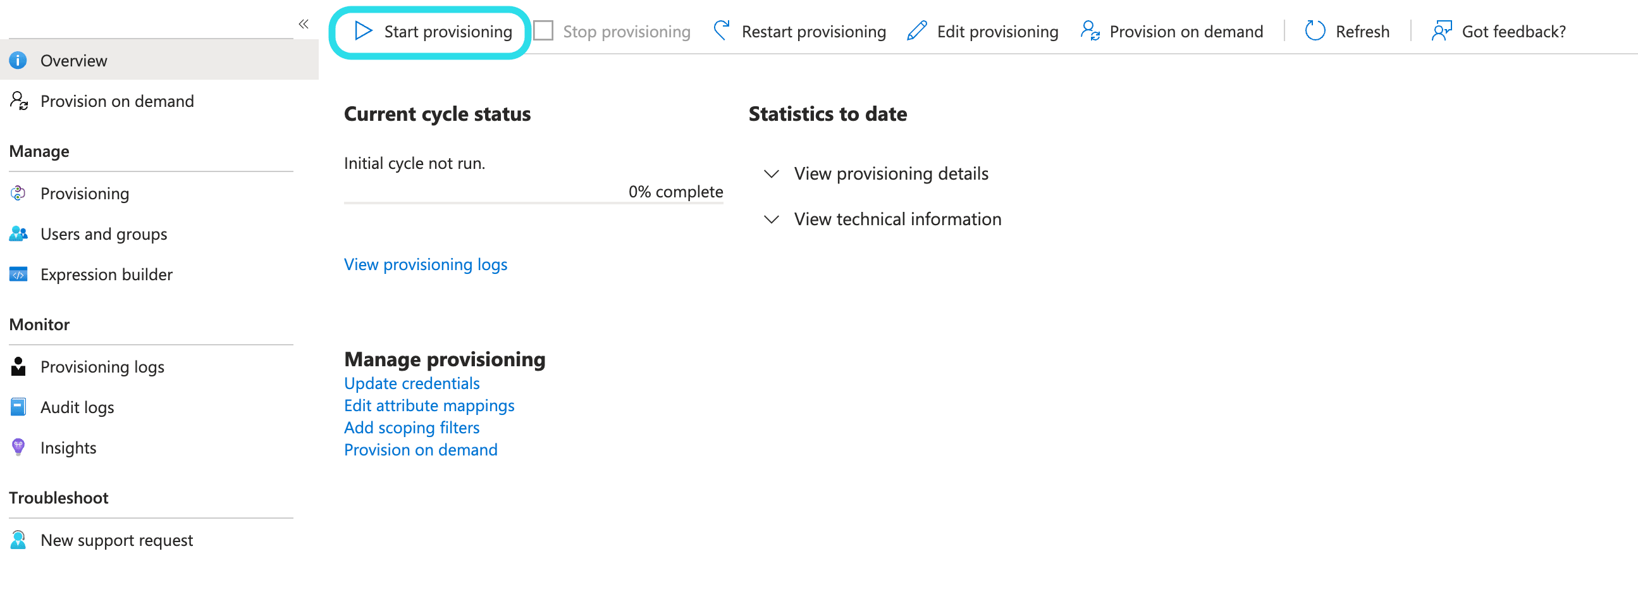
Task: Select Provisioning under Manage
Action: (x=85, y=194)
